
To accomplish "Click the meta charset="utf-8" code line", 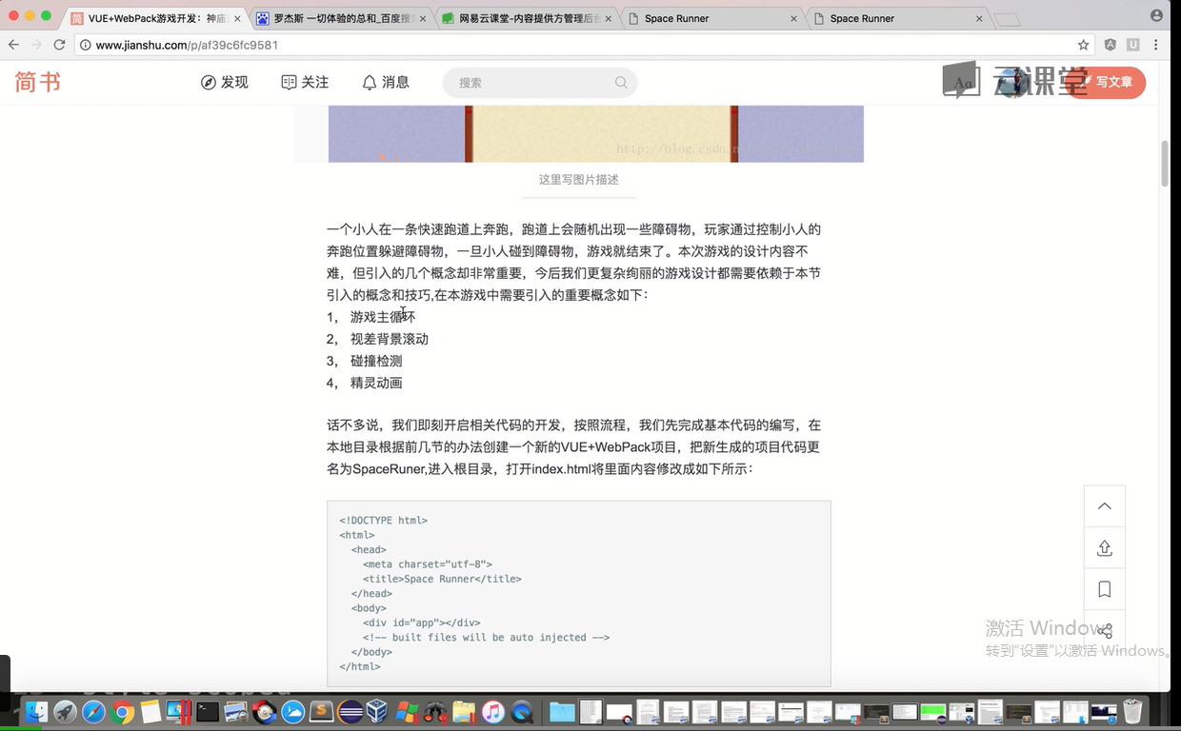I will click(x=428, y=564).
